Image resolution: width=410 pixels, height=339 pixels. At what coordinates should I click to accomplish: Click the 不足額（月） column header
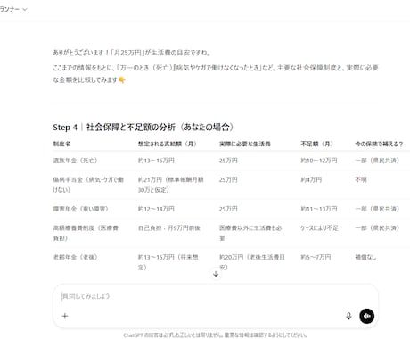click(x=316, y=144)
